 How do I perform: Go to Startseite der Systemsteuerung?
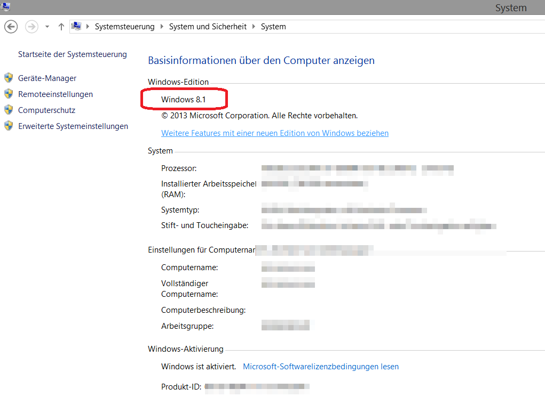73,54
